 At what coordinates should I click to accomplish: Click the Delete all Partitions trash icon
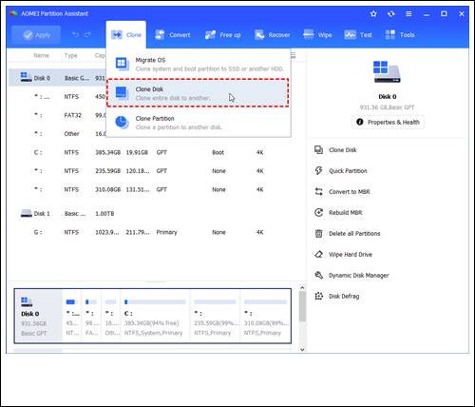(318, 234)
